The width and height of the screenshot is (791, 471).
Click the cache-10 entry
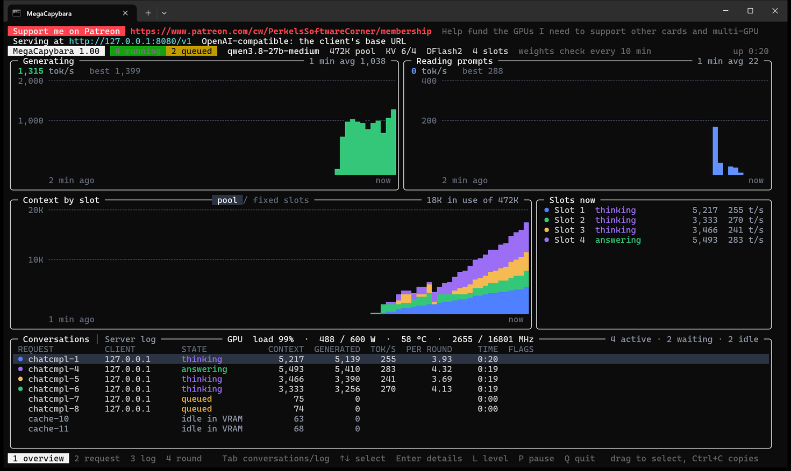(x=391, y=419)
